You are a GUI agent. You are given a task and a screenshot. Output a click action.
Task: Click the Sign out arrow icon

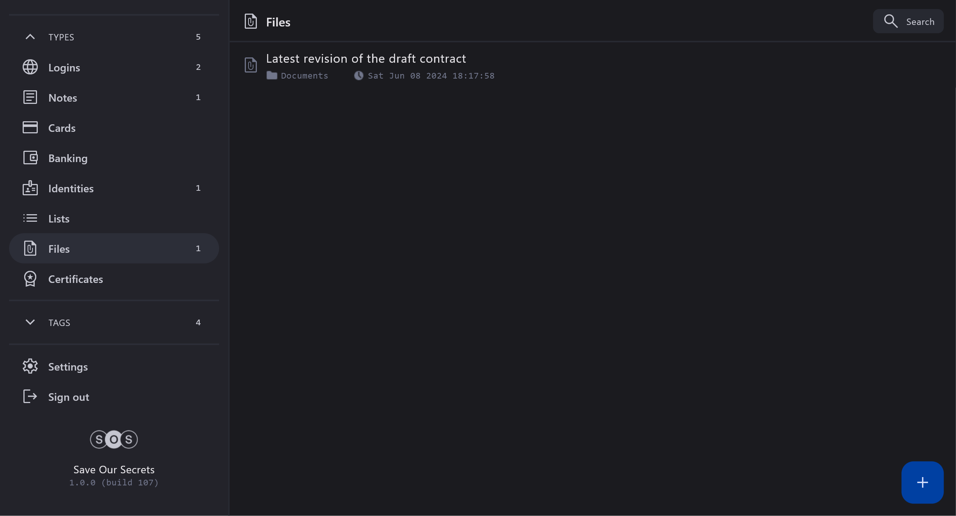[30, 397]
